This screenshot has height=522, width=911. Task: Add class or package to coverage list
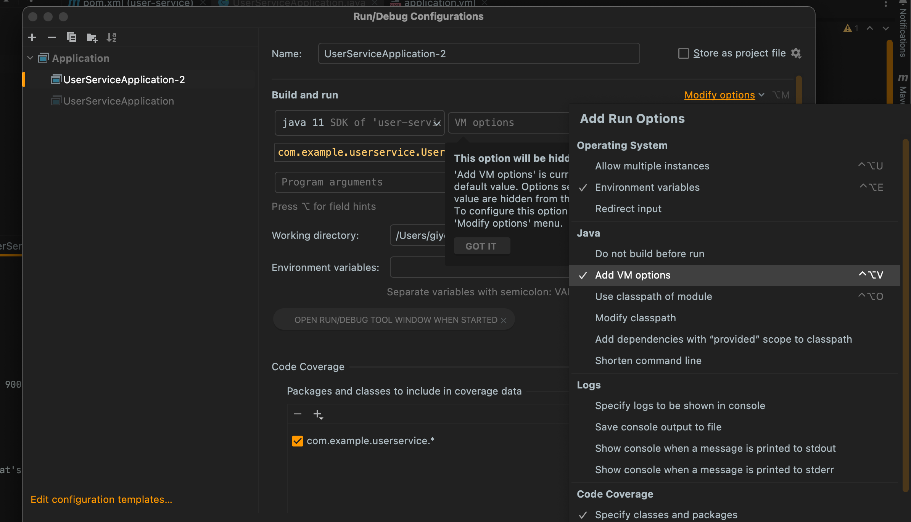(x=318, y=414)
